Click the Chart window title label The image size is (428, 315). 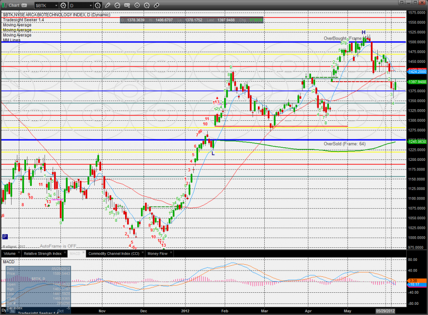coord(14,5)
